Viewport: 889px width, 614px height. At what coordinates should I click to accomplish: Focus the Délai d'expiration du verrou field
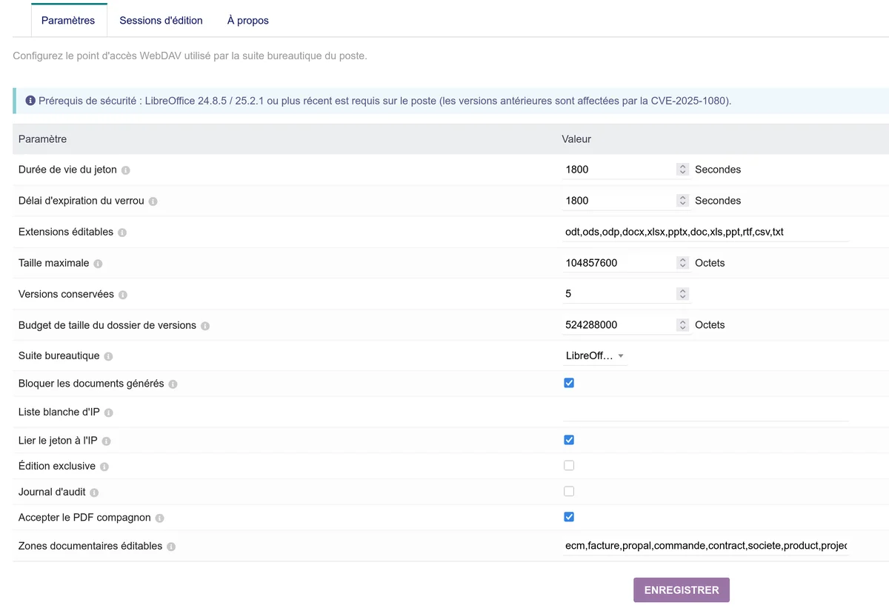pos(627,201)
